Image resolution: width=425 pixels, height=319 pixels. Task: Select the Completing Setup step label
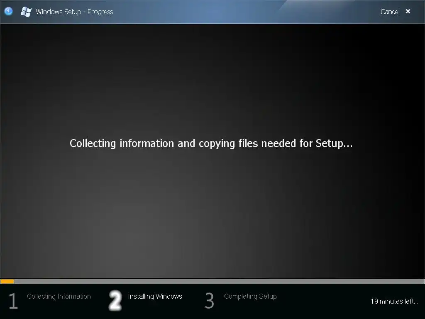(x=250, y=296)
